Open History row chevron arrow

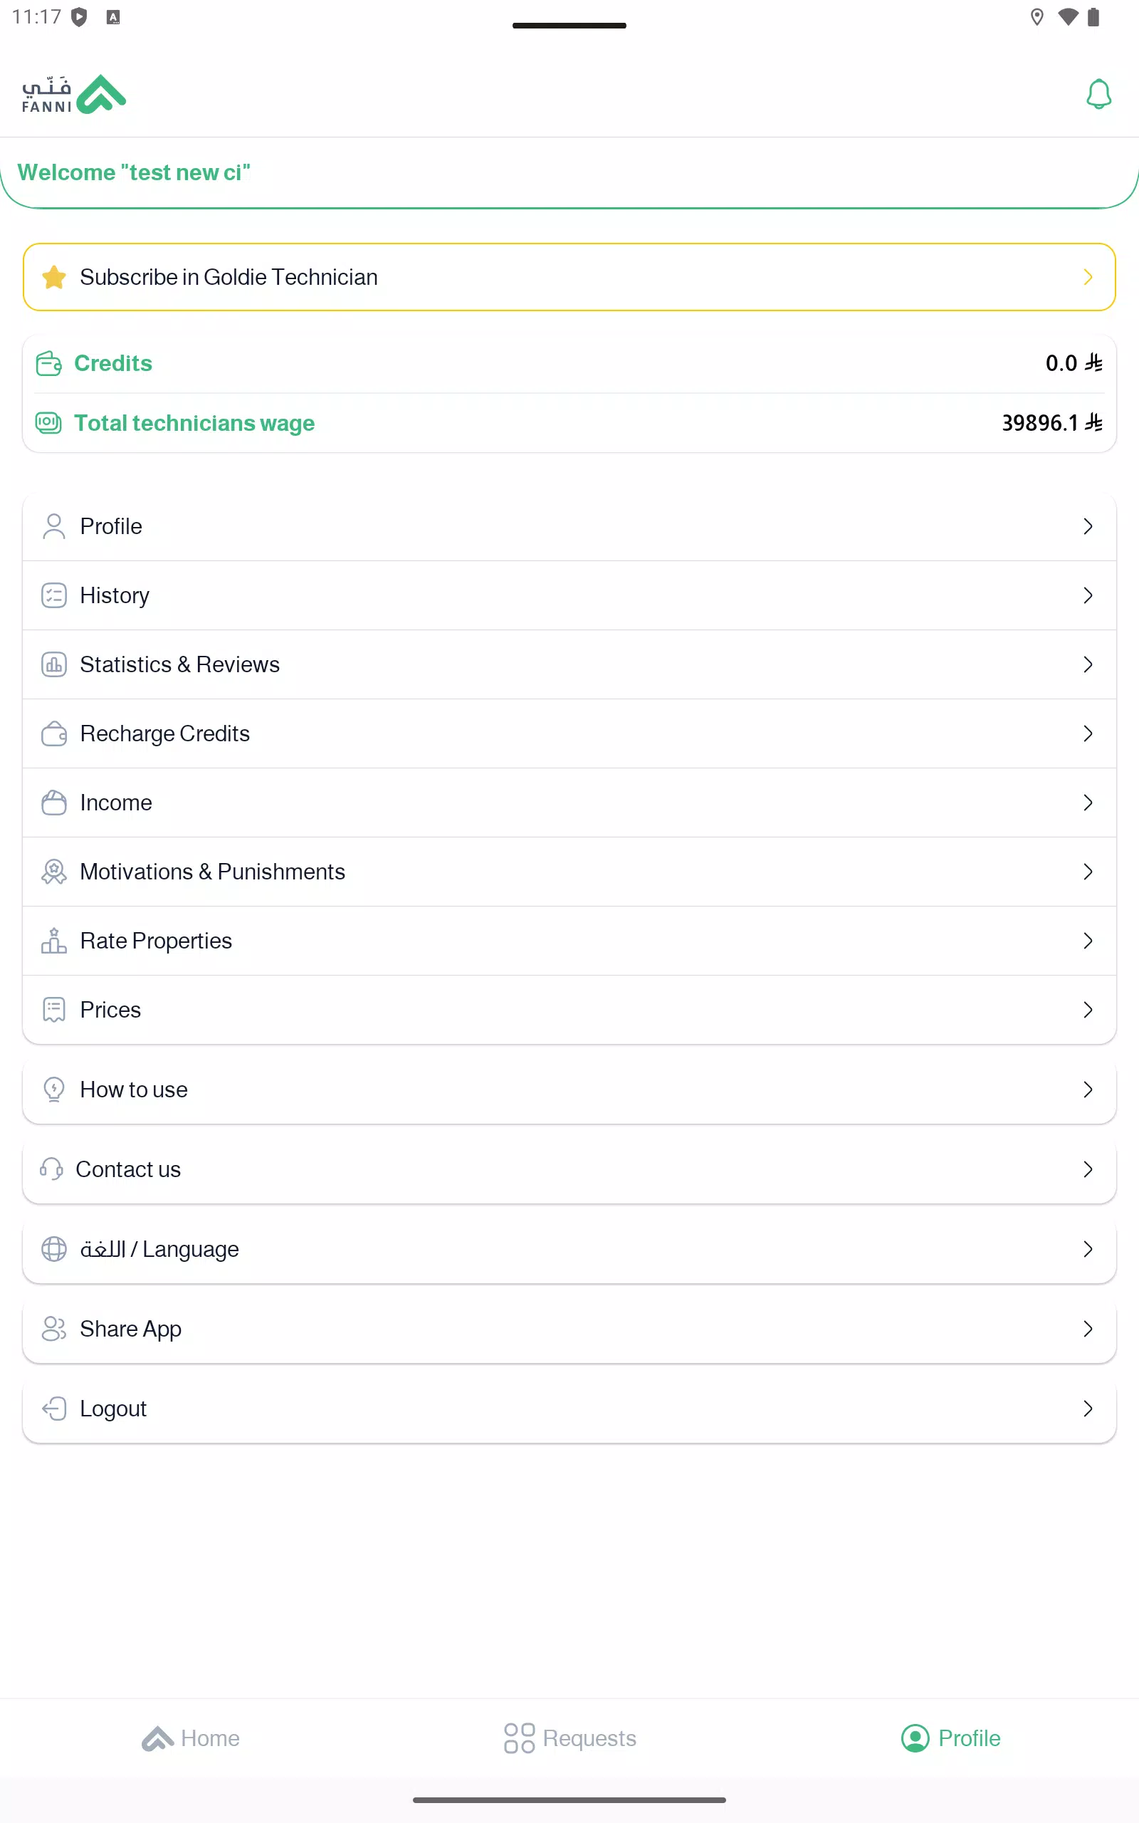click(1088, 595)
